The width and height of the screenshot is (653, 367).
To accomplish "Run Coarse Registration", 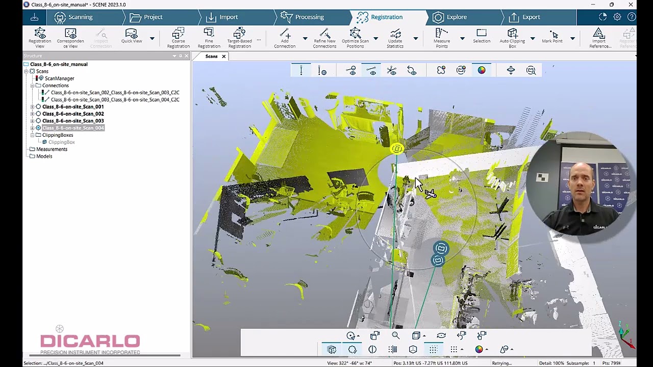I will 178,38.
